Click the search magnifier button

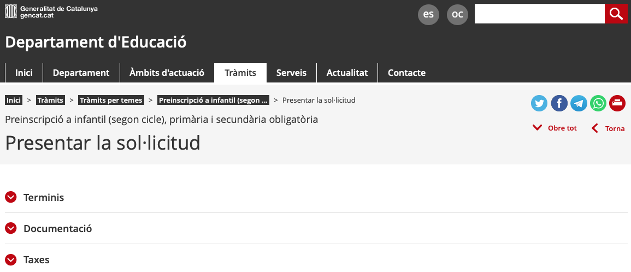(x=616, y=14)
